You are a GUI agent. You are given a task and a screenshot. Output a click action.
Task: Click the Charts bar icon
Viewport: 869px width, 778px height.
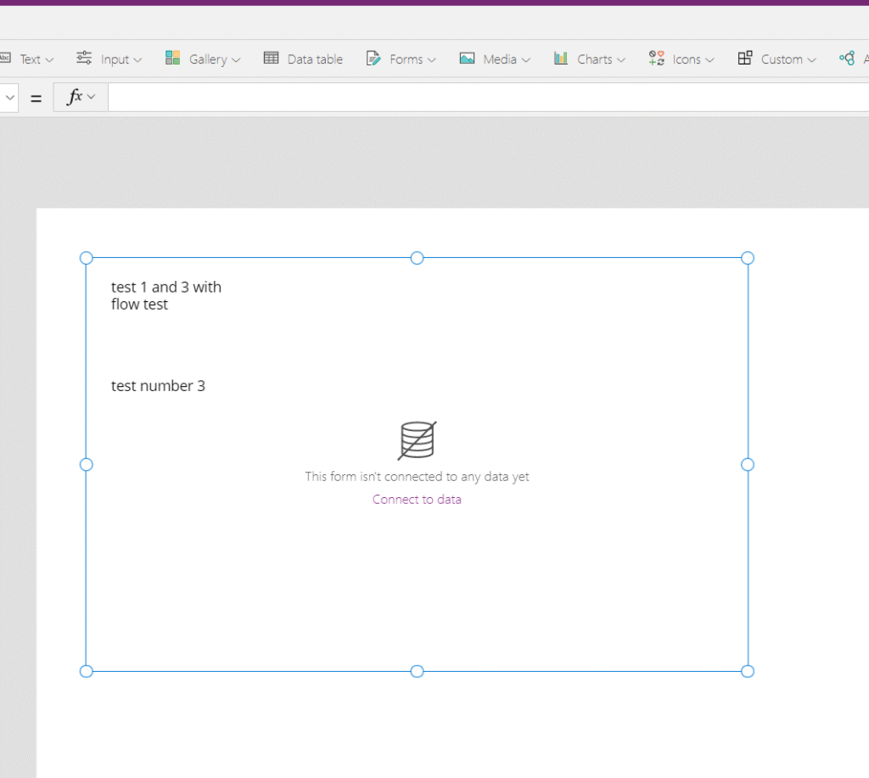[x=561, y=58]
